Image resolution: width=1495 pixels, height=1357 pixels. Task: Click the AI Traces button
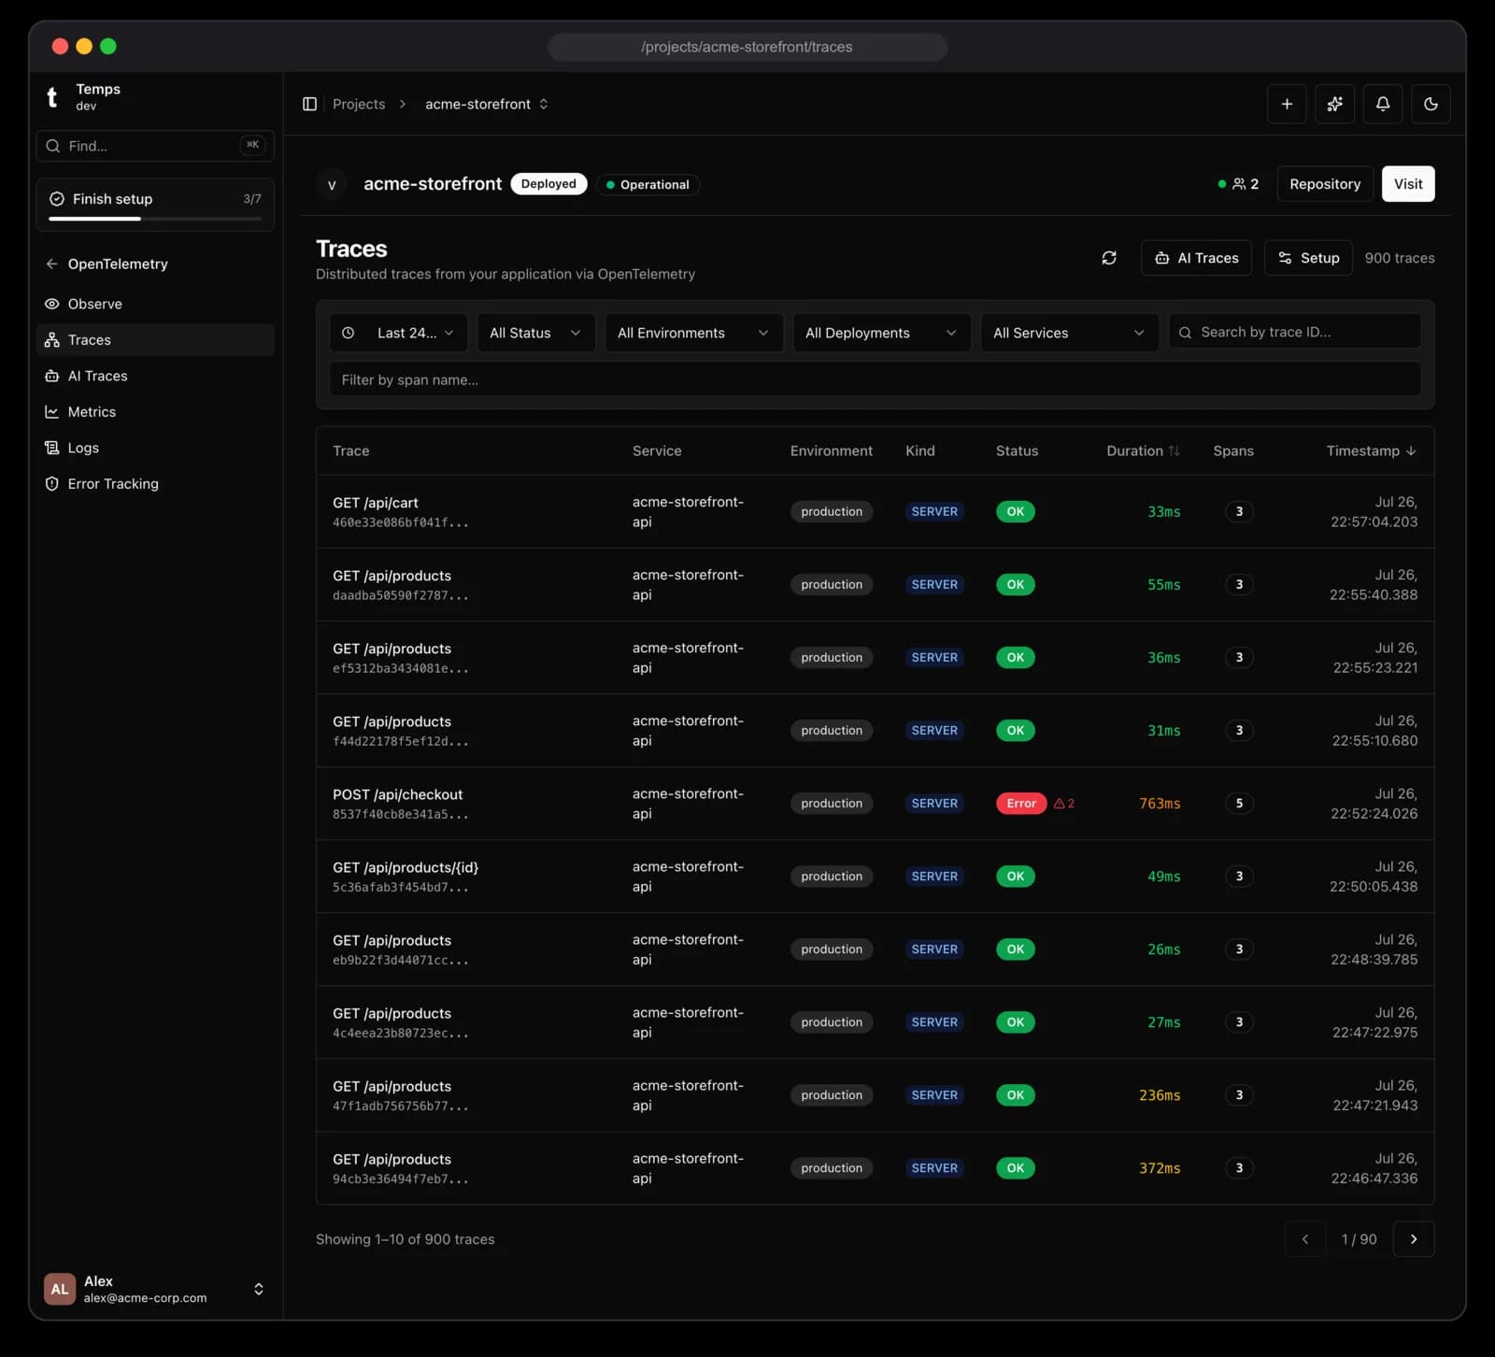click(x=1196, y=258)
